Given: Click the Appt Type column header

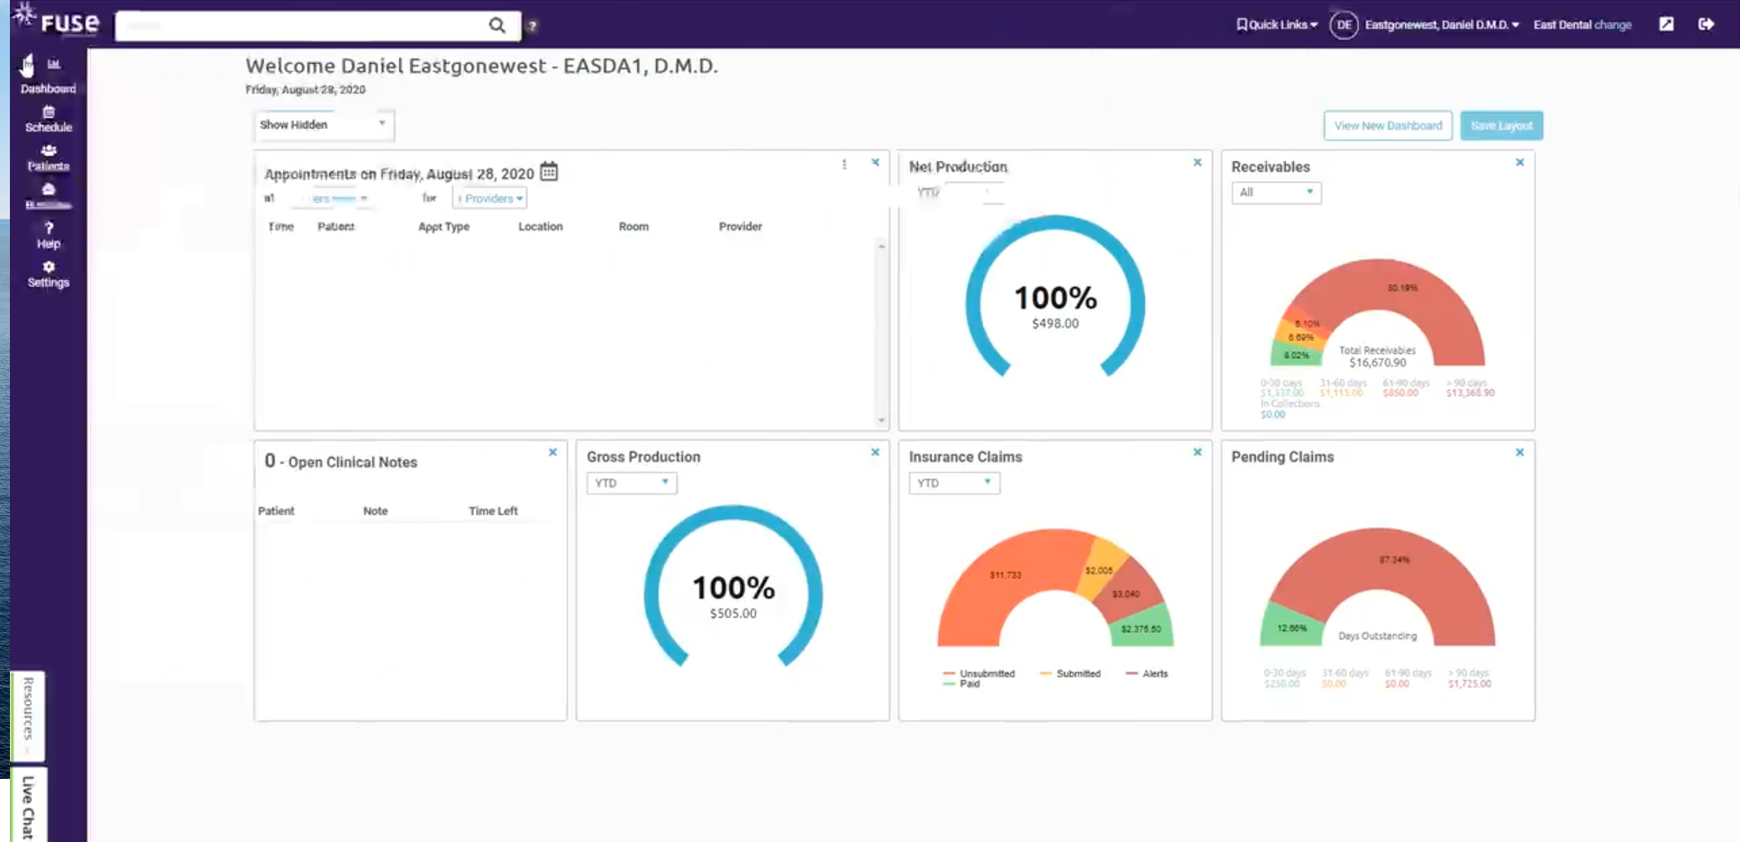Looking at the screenshot, I should point(443,226).
